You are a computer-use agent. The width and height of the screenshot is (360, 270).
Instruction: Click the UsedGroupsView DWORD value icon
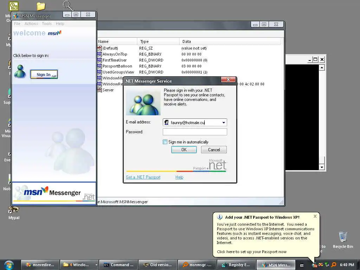point(99,72)
